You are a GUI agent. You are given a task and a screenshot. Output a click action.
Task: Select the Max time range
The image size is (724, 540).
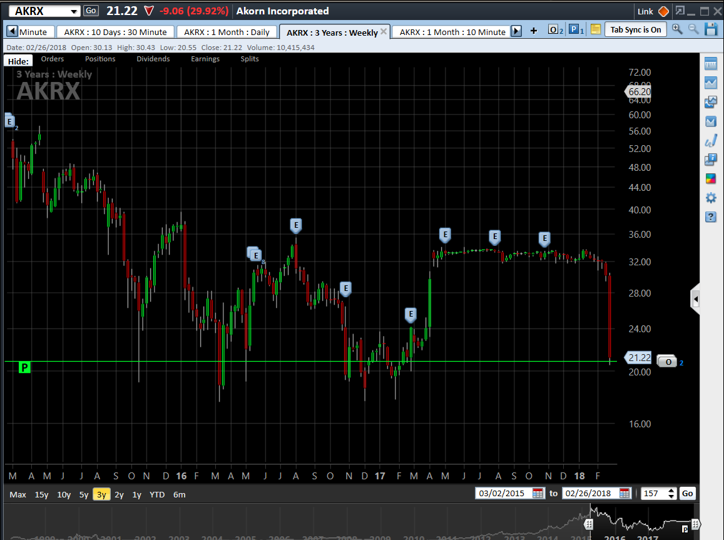click(18, 494)
